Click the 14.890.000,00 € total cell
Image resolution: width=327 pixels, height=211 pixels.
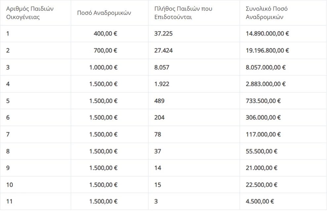pyautogui.click(x=268, y=34)
